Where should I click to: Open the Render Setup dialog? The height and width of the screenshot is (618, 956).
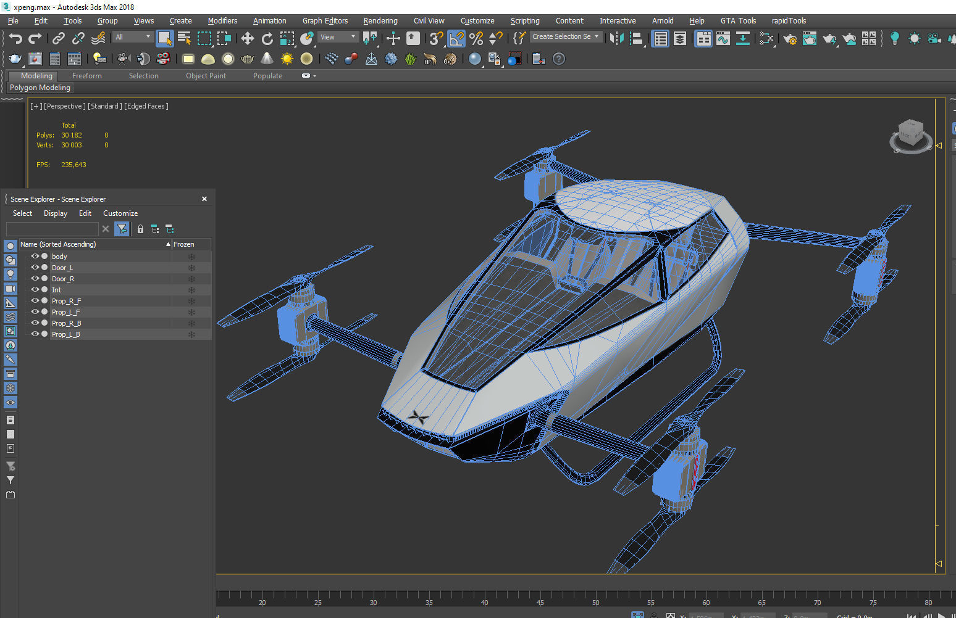pos(792,38)
